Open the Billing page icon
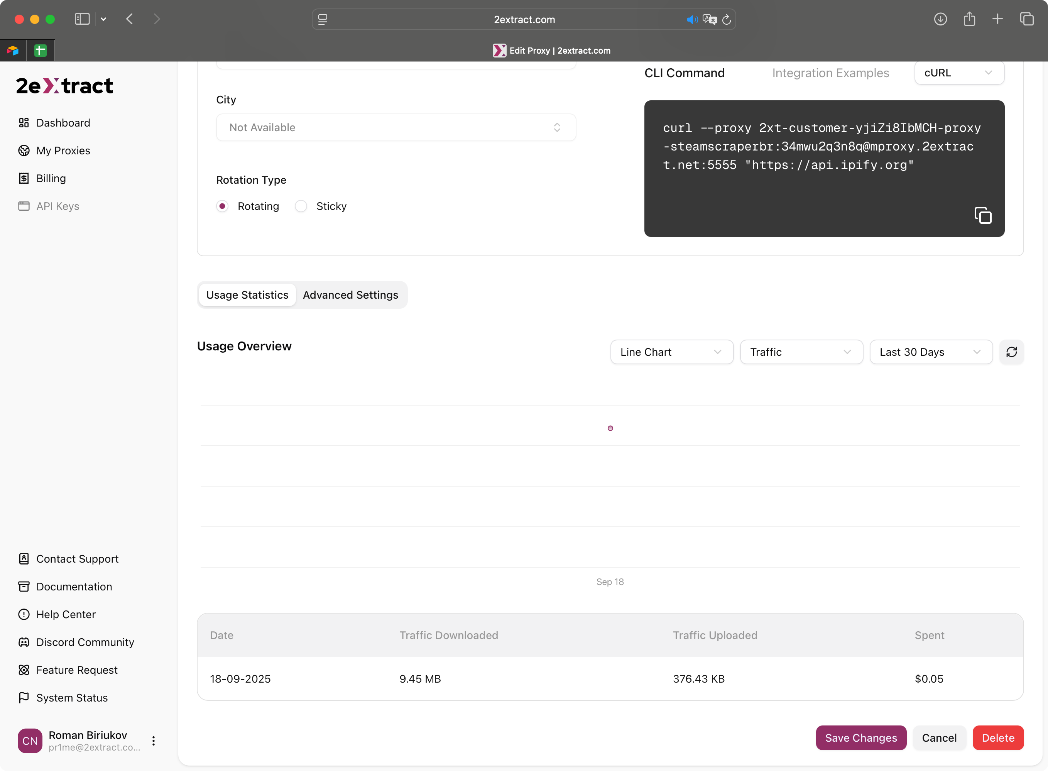Image resolution: width=1048 pixels, height=771 pixels. click(x=24, y=178)
